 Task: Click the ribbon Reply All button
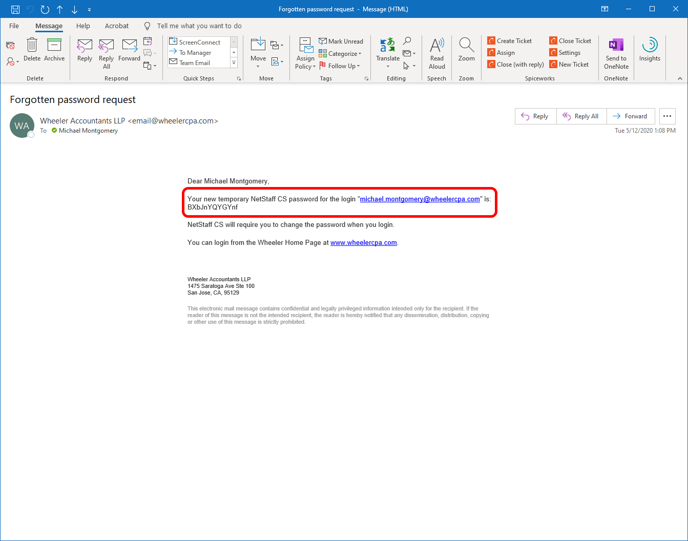tap(107, 53)
